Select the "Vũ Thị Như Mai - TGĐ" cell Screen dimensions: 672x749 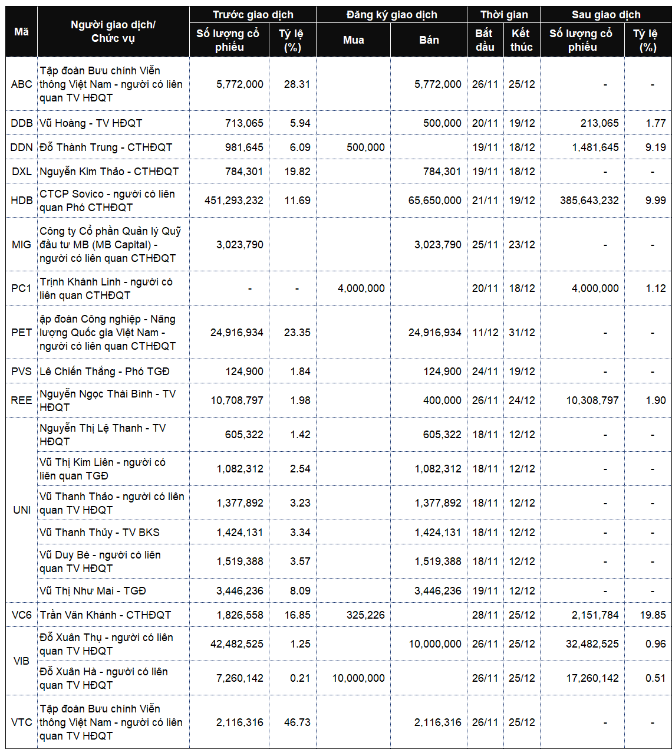[93, 591]
